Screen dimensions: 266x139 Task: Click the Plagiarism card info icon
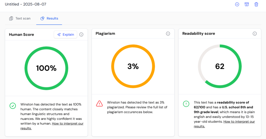point(168,34)
